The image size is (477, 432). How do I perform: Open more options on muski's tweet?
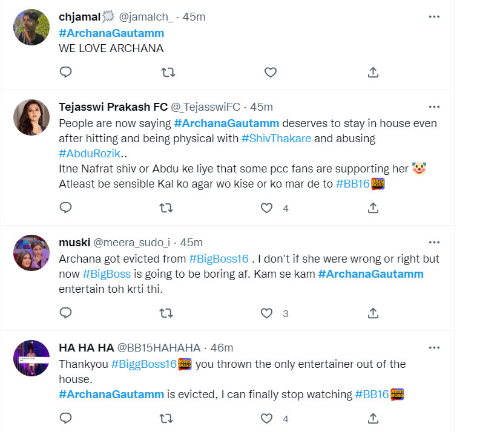click(434, 242)
